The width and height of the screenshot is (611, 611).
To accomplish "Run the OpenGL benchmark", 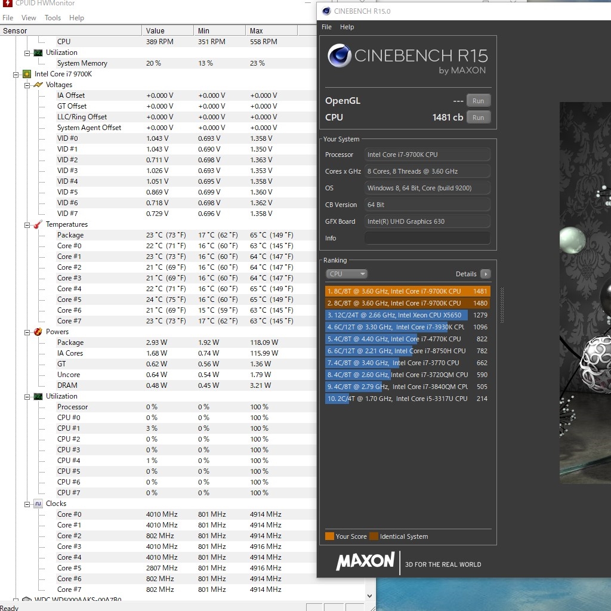I will pos(478,100).
